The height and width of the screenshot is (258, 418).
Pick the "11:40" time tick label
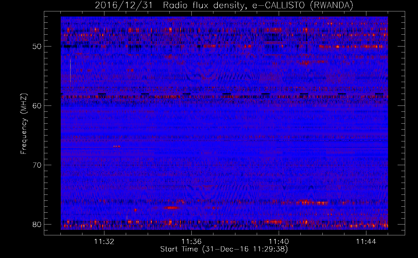point(279,242)
